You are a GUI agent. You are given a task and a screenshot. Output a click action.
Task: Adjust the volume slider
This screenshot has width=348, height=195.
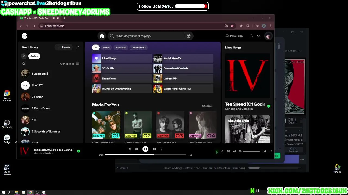point(251,151)
